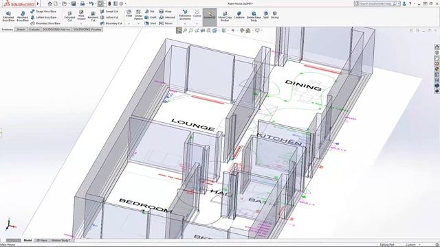
Task: Open Apply Scene icon in view toolbar
Action: (248, 30)
